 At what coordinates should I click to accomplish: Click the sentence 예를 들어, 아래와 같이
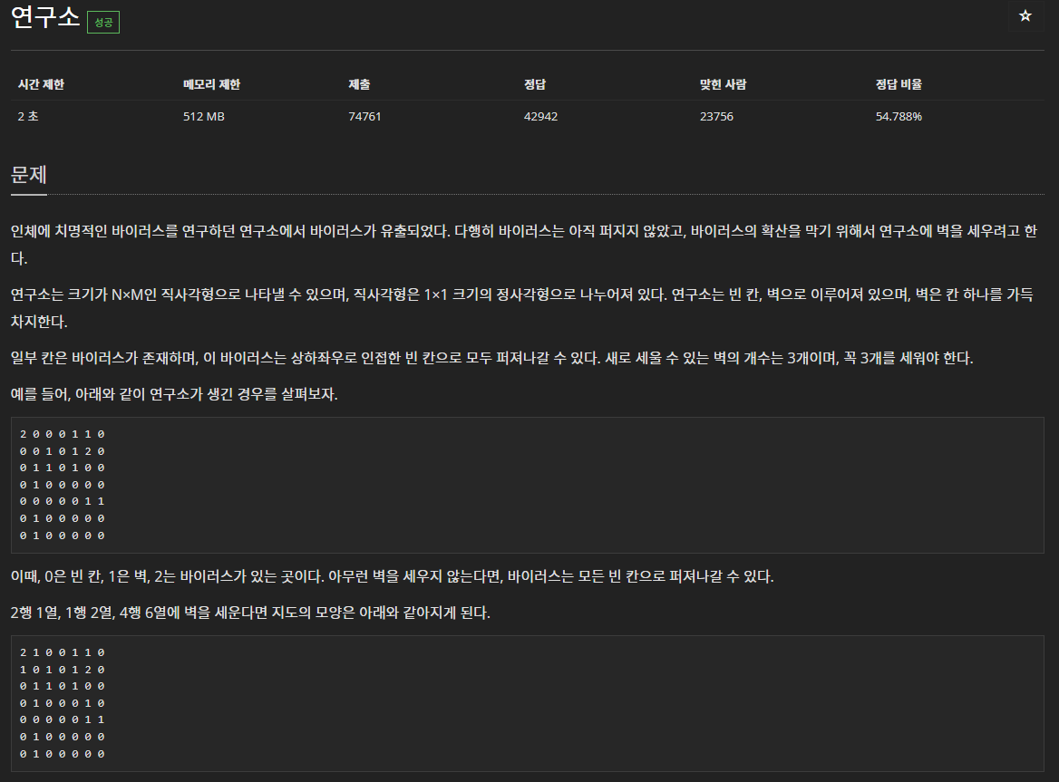click(174, 394)
